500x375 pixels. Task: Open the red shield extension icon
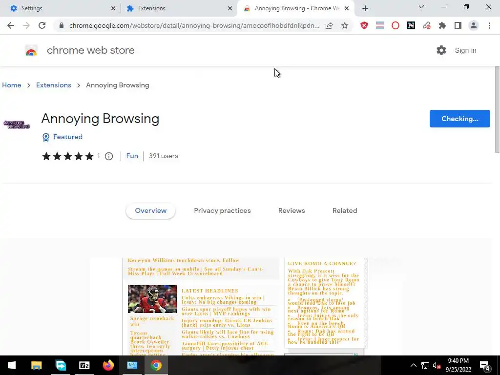[364, 25]
